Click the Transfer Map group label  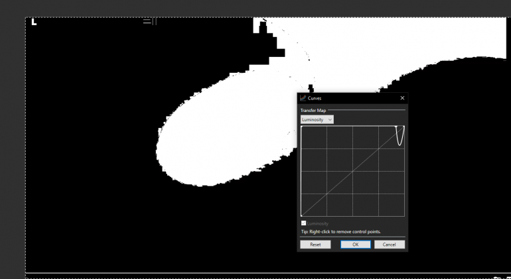pos(314,111)
